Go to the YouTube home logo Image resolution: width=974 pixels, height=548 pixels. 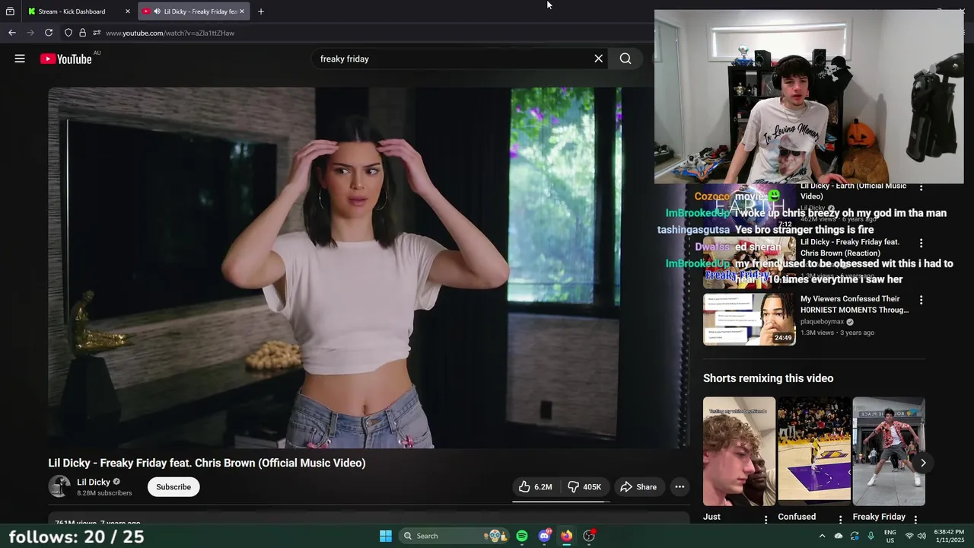point(66,59)
